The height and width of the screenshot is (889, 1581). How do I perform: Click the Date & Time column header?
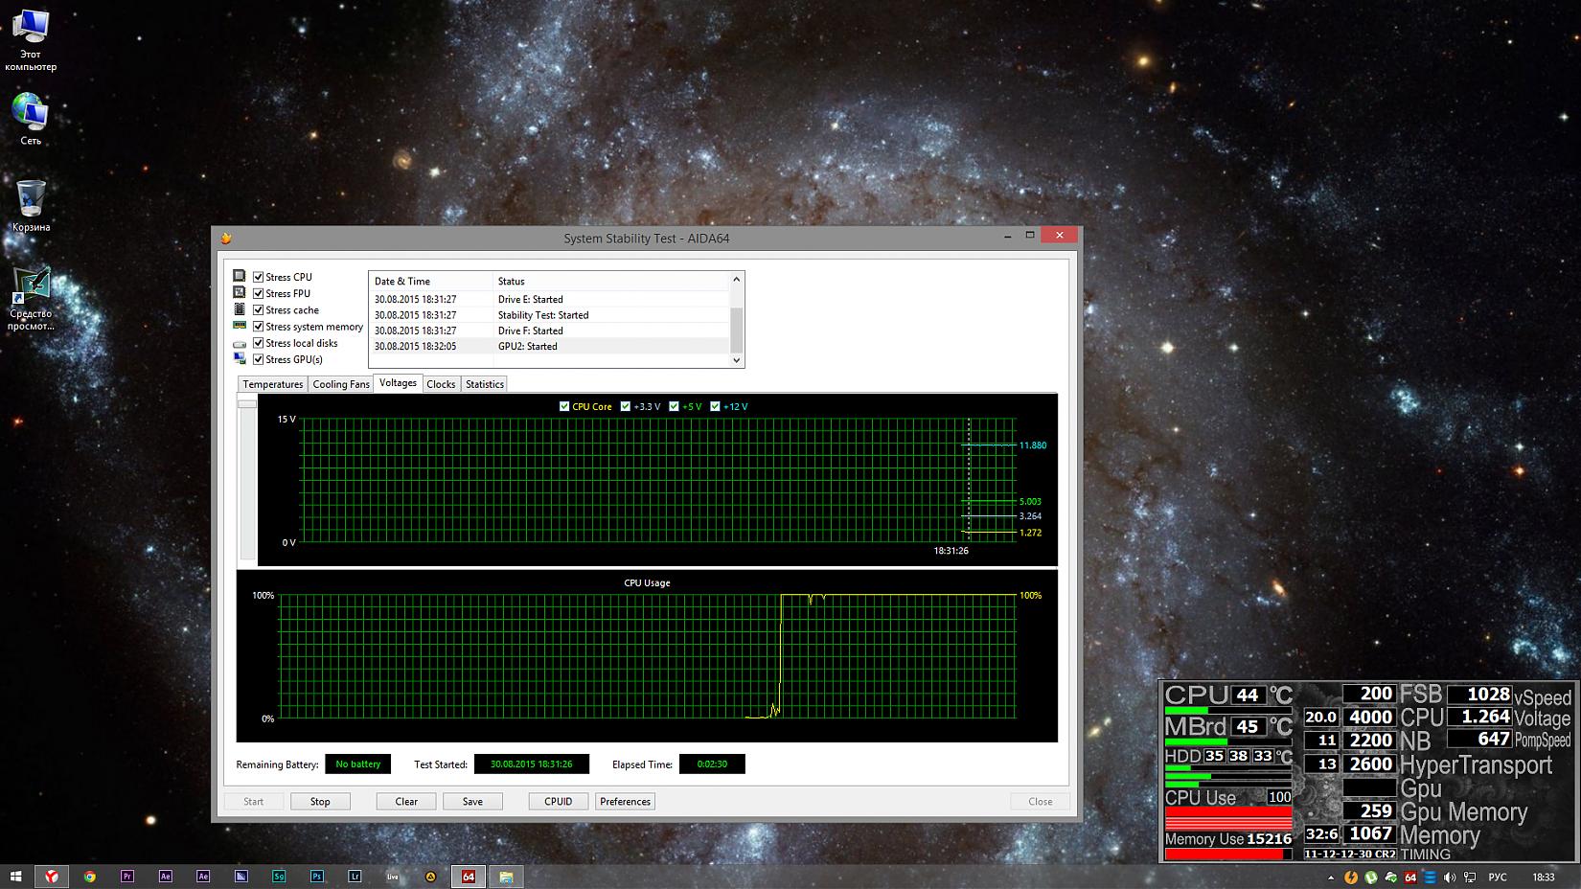(x=431, y=282)
